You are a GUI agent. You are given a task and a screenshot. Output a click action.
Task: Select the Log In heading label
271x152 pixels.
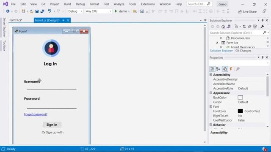[50, 64]
